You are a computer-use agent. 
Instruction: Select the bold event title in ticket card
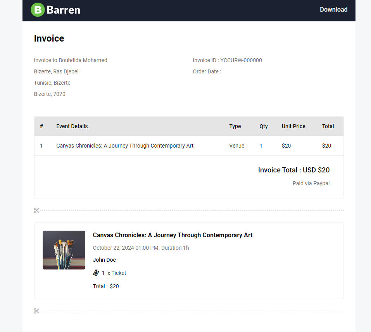173,235
